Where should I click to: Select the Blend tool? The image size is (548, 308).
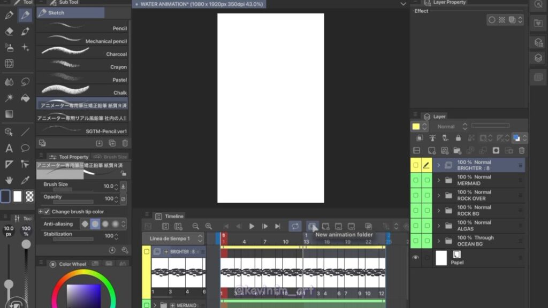pyautogui.click(x=9, y=82)
